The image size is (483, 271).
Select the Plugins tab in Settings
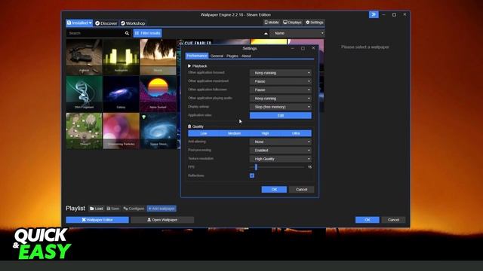[x=232, y=56]
